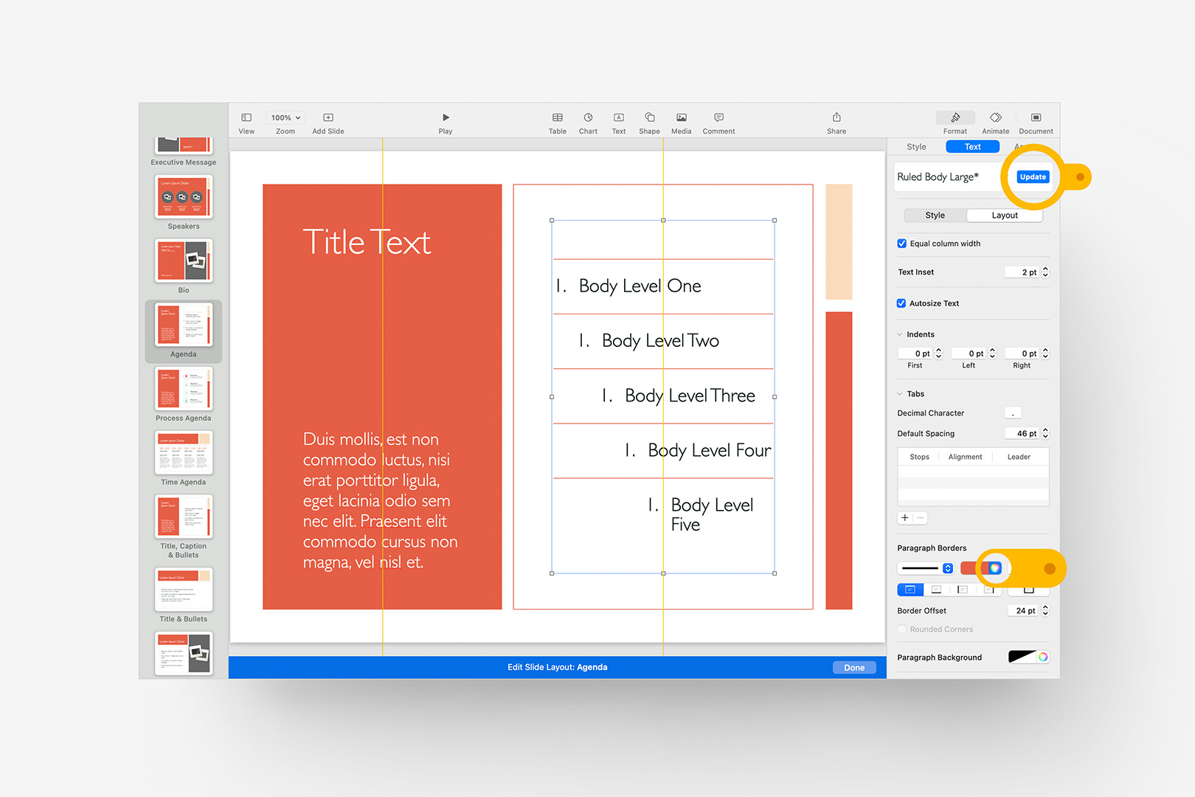Screen dimensions: 1195x797
Task: Adjust the Text Inset stepper
Action: tap(1045, 272)
